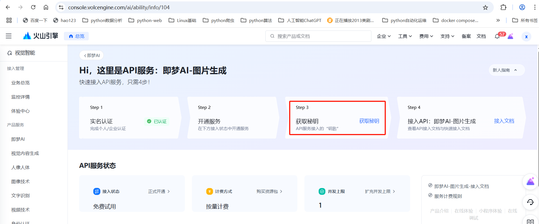
Task: Click the yellow 计费方式 yen icon
Action: coord(209,191)
